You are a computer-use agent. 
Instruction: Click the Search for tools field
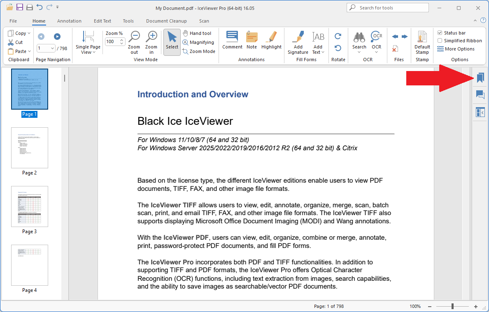[x=388, y=8]
